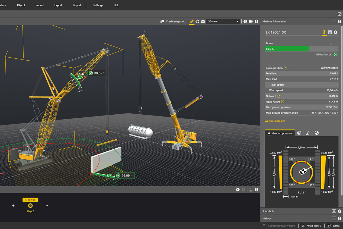343x229 pixels.
Task: Expand the Snapshots panel
Action: pos(334,211)
